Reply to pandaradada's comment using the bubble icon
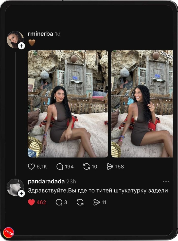178x241 pixels. coord(59,202)
